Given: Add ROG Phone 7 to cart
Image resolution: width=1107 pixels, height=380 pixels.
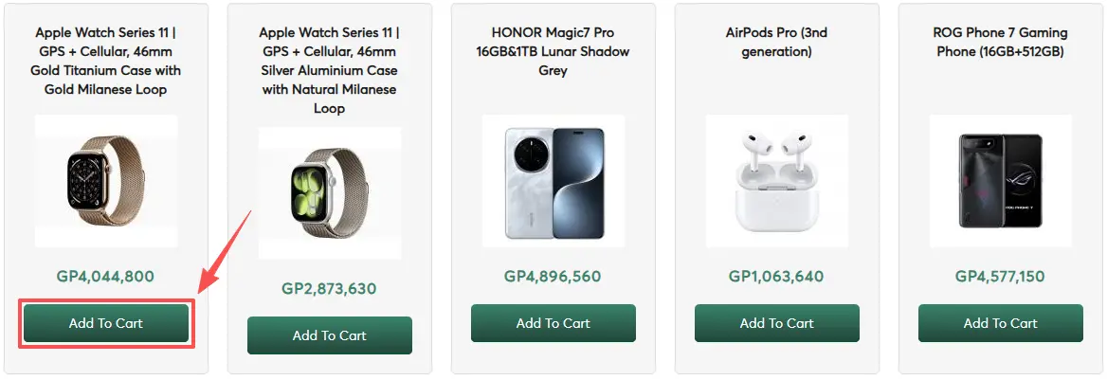Looking at the screenshot, I should pyautogui.click(x=1001, y=323).
